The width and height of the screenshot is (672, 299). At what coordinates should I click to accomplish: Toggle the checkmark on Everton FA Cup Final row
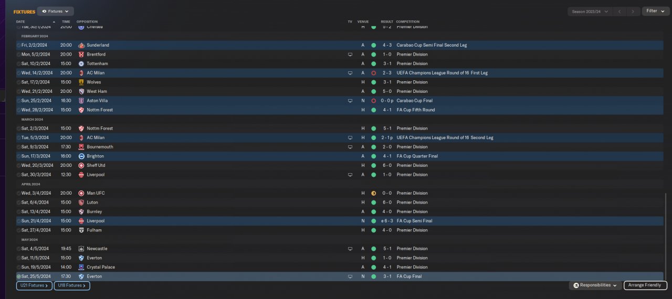(19, 276)
